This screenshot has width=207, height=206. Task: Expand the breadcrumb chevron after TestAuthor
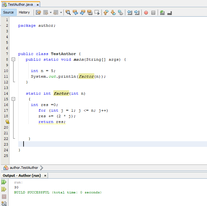click(x=41, y=168)
